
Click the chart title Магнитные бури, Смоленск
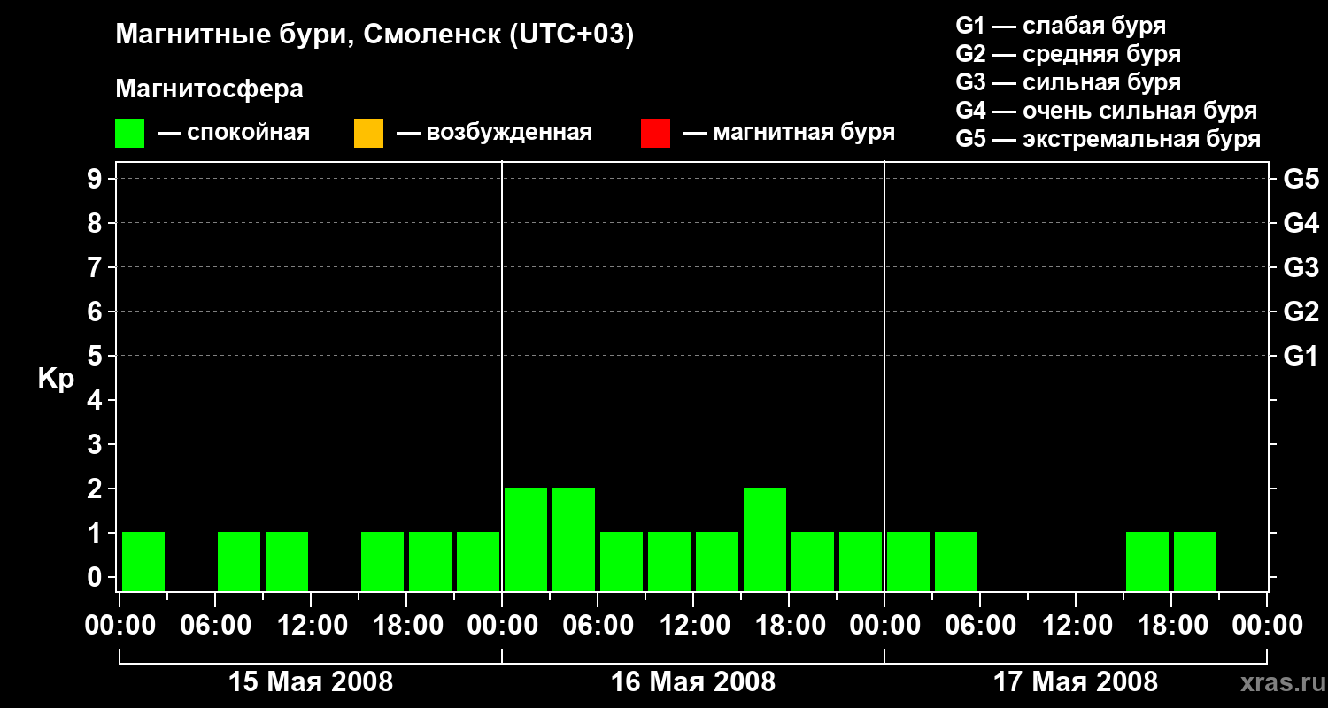375,35
